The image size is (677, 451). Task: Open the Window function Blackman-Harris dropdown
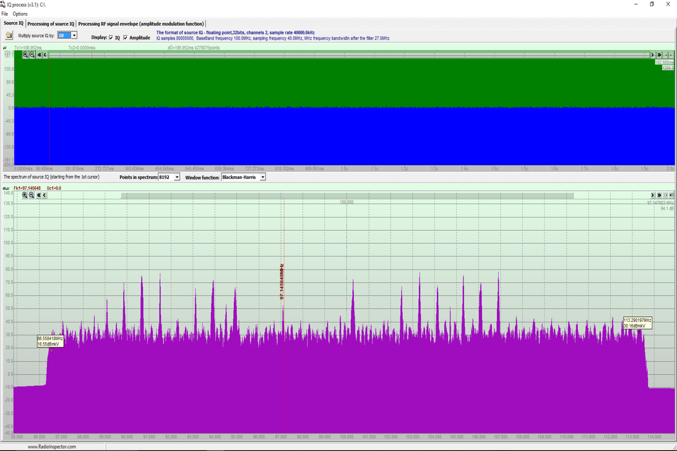263,177
